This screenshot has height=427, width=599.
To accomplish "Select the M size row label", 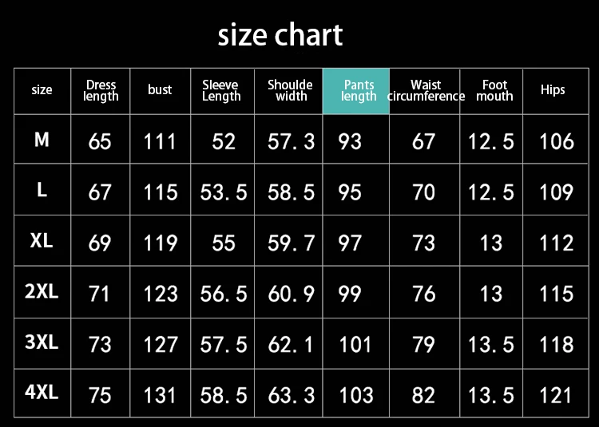I will [42, 140].
